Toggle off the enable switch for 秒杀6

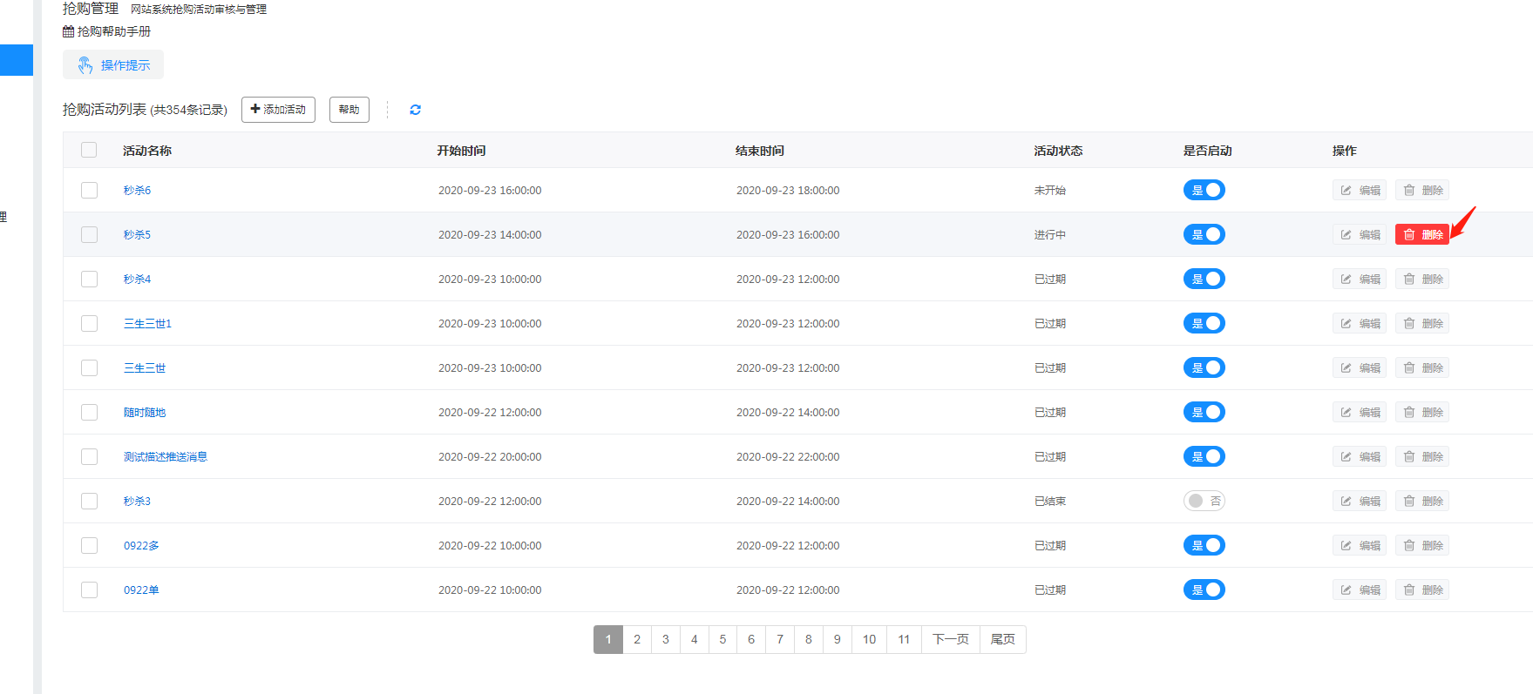point(1204,190)
